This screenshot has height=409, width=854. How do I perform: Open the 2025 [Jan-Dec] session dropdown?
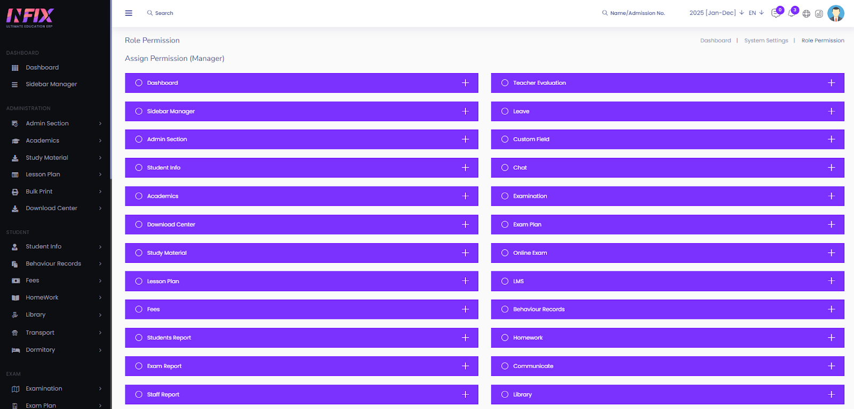coord(716,13)
